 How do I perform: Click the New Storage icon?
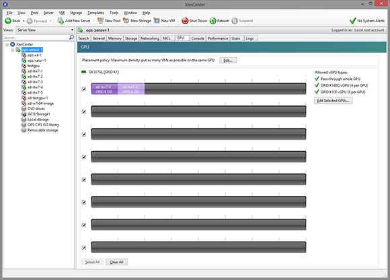pos(126,21)
